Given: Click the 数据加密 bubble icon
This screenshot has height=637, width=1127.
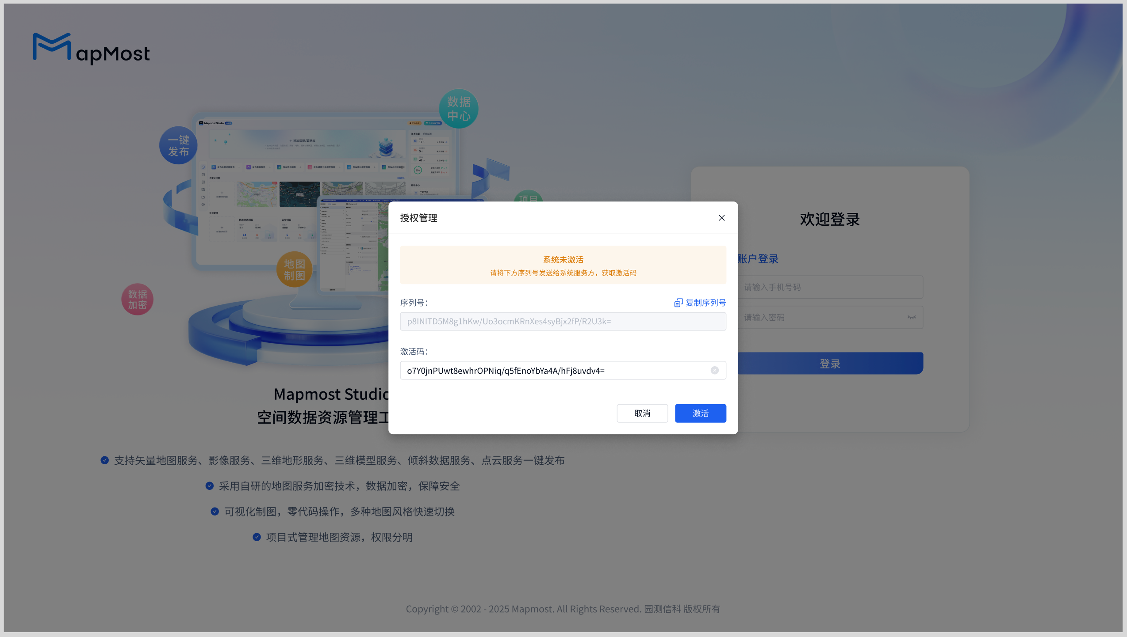Looking at the screenshot, I should point(138,300).
